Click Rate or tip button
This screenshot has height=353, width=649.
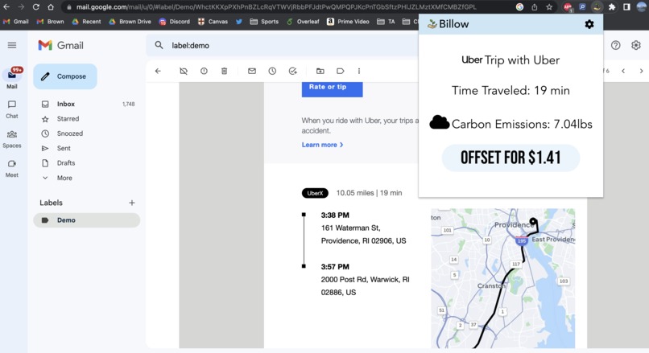click(x=332, y=88)
